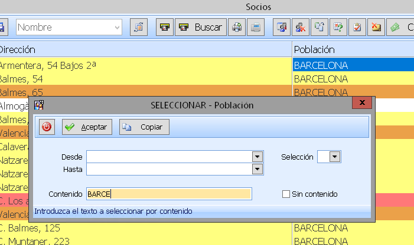Image resolution: width=414 pixels, height=245 pixels.
Task: Click the binoculars icon left of Buscar
Action: point(165,27)
